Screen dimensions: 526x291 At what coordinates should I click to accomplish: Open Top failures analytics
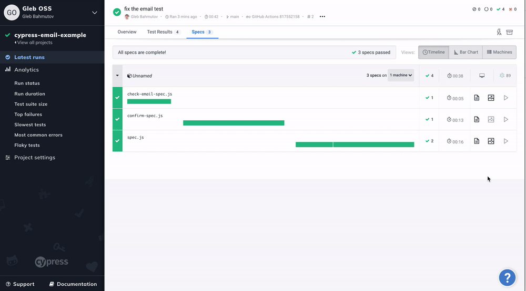(x=28, y=114)
